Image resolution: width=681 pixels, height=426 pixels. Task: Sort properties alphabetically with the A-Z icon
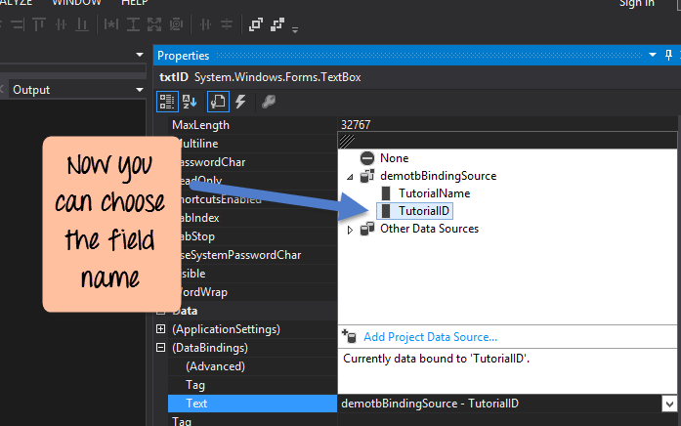click(191, 101)
